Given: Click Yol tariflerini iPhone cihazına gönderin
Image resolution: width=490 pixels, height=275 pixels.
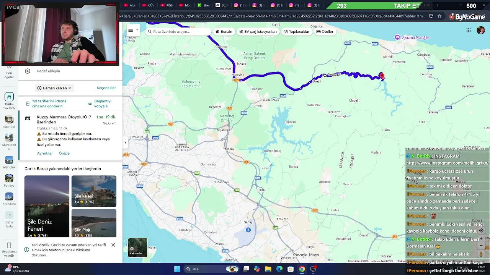Looking at the screenshot, I should click(49, 104).
